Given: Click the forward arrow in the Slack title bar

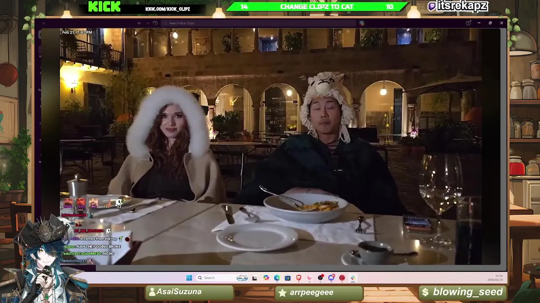Looking at the screenshot, I should click(x=147, y=23).
